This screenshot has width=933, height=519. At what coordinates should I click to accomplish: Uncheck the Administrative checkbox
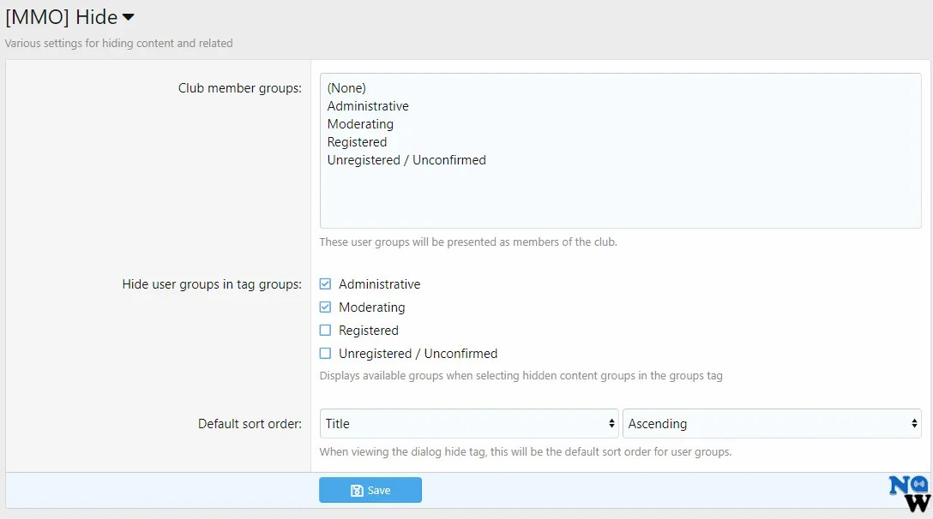coord(325,284)
